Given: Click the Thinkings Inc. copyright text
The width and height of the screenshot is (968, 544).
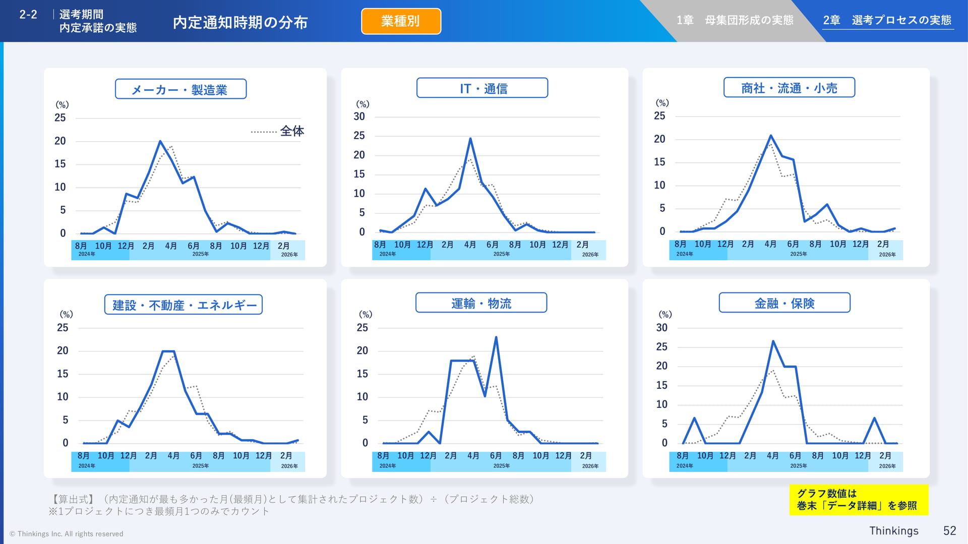Looking at the screenshot, I should [66, 534].
